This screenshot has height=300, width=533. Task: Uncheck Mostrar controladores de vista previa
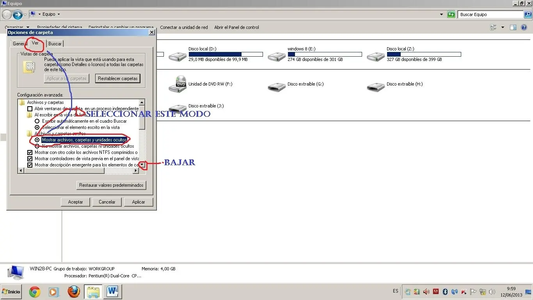point(30,159)
